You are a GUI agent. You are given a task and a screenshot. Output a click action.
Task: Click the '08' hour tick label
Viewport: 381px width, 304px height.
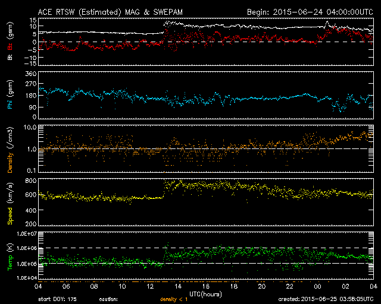click(x=94, y=286)
